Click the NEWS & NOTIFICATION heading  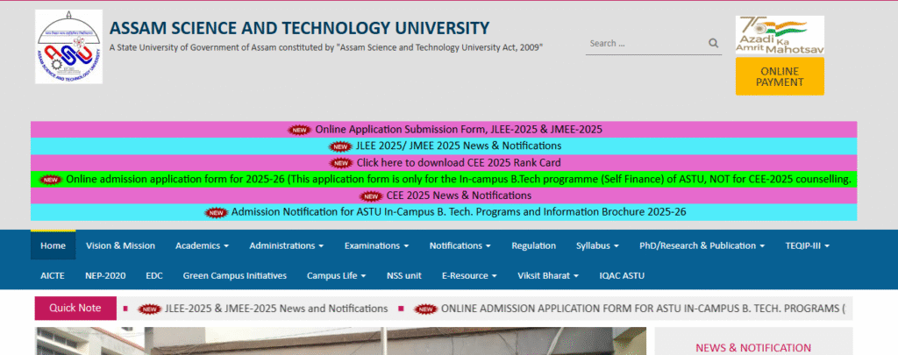coord(753,348)
